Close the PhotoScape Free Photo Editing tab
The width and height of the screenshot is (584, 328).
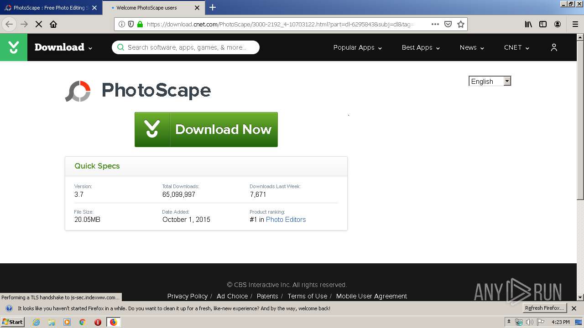pos(94,8)
